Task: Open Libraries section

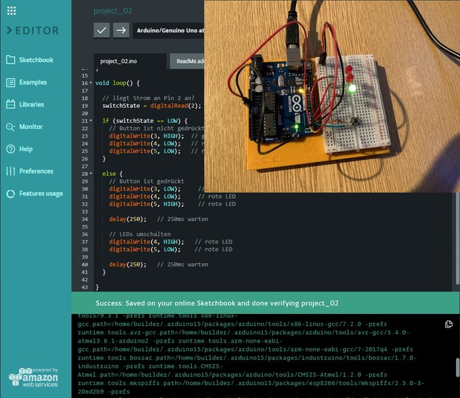Action: 32,104
